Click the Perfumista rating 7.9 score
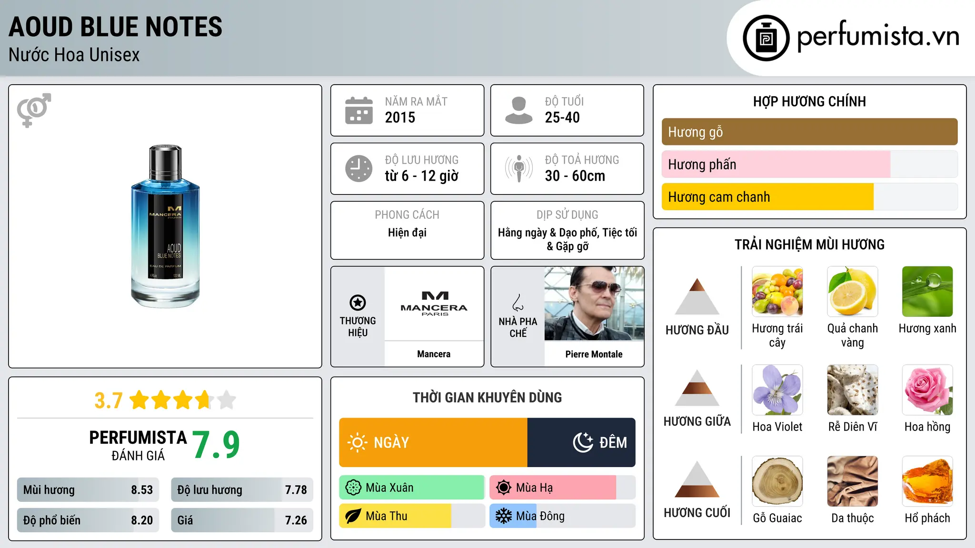Screen dimensions: 975x548 pyautogui.click(x=216, y=444)
